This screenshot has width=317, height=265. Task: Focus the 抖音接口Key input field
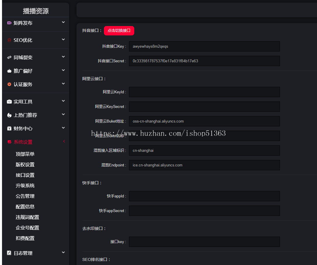pyautogui.click(x=204, y=47)
